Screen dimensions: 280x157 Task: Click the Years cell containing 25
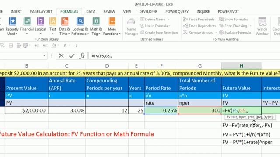point(136,110)
